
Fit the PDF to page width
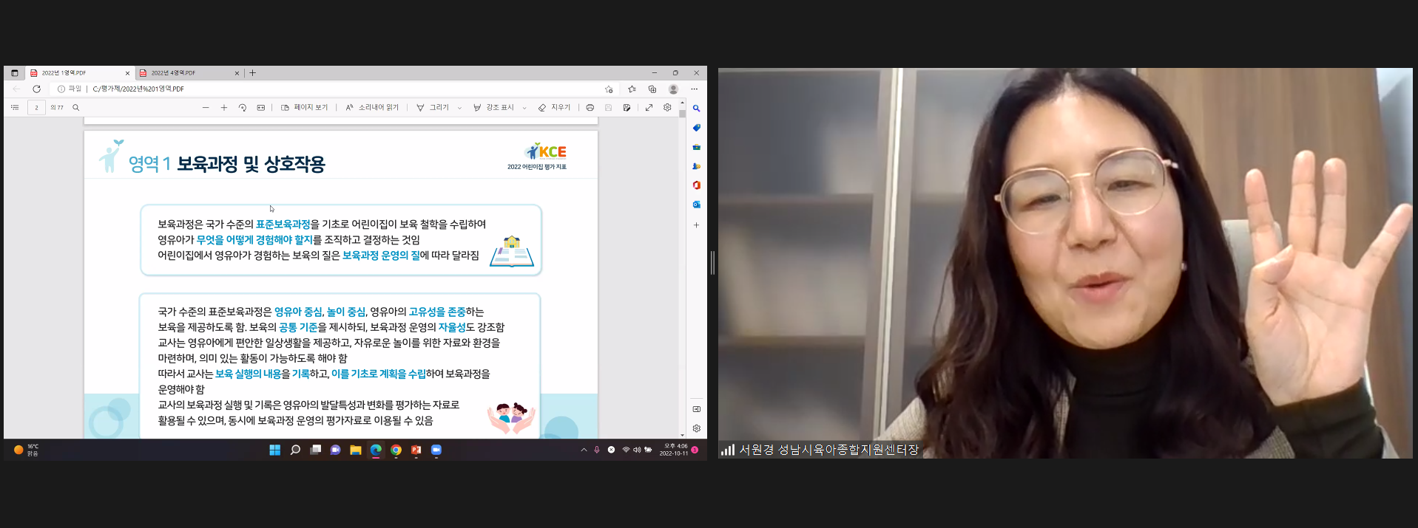click(x=261, y=108)
